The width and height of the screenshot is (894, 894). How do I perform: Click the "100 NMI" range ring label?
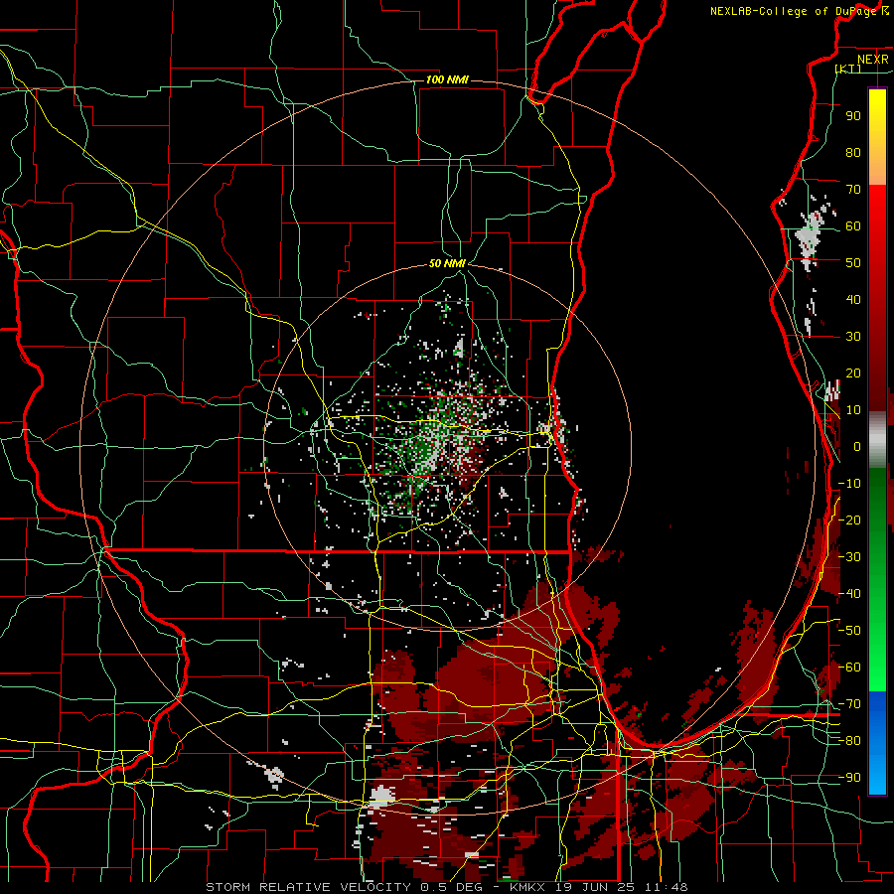(x=447, y=79)
